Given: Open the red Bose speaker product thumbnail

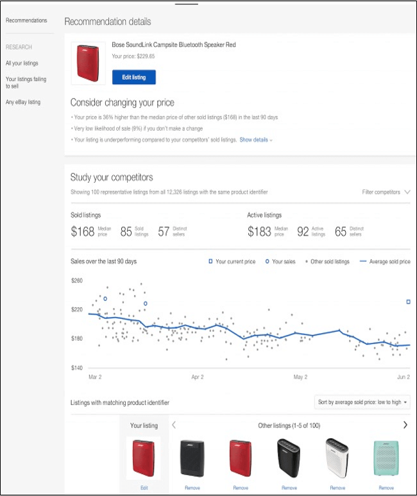Looking at the screenshot, I should point(89,63).
